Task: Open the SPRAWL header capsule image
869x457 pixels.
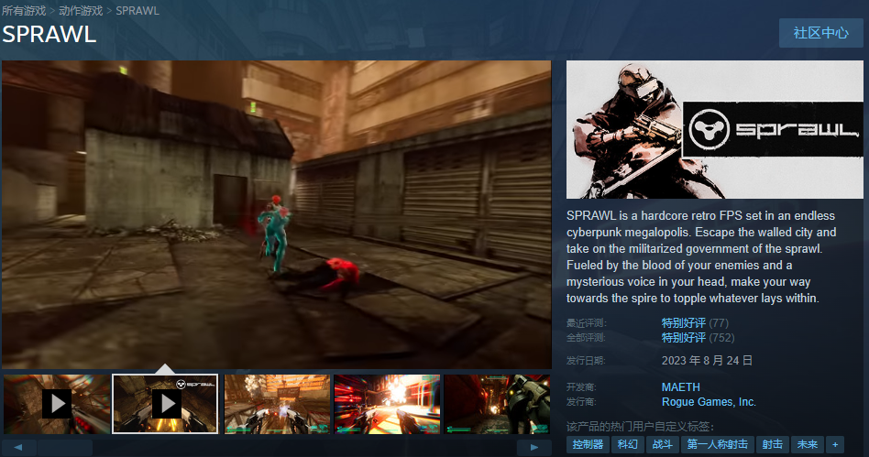Action: click(x=714, y=130)
